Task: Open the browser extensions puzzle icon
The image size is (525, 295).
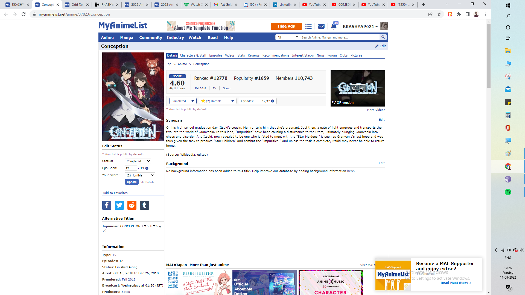Action: (459, 14)
